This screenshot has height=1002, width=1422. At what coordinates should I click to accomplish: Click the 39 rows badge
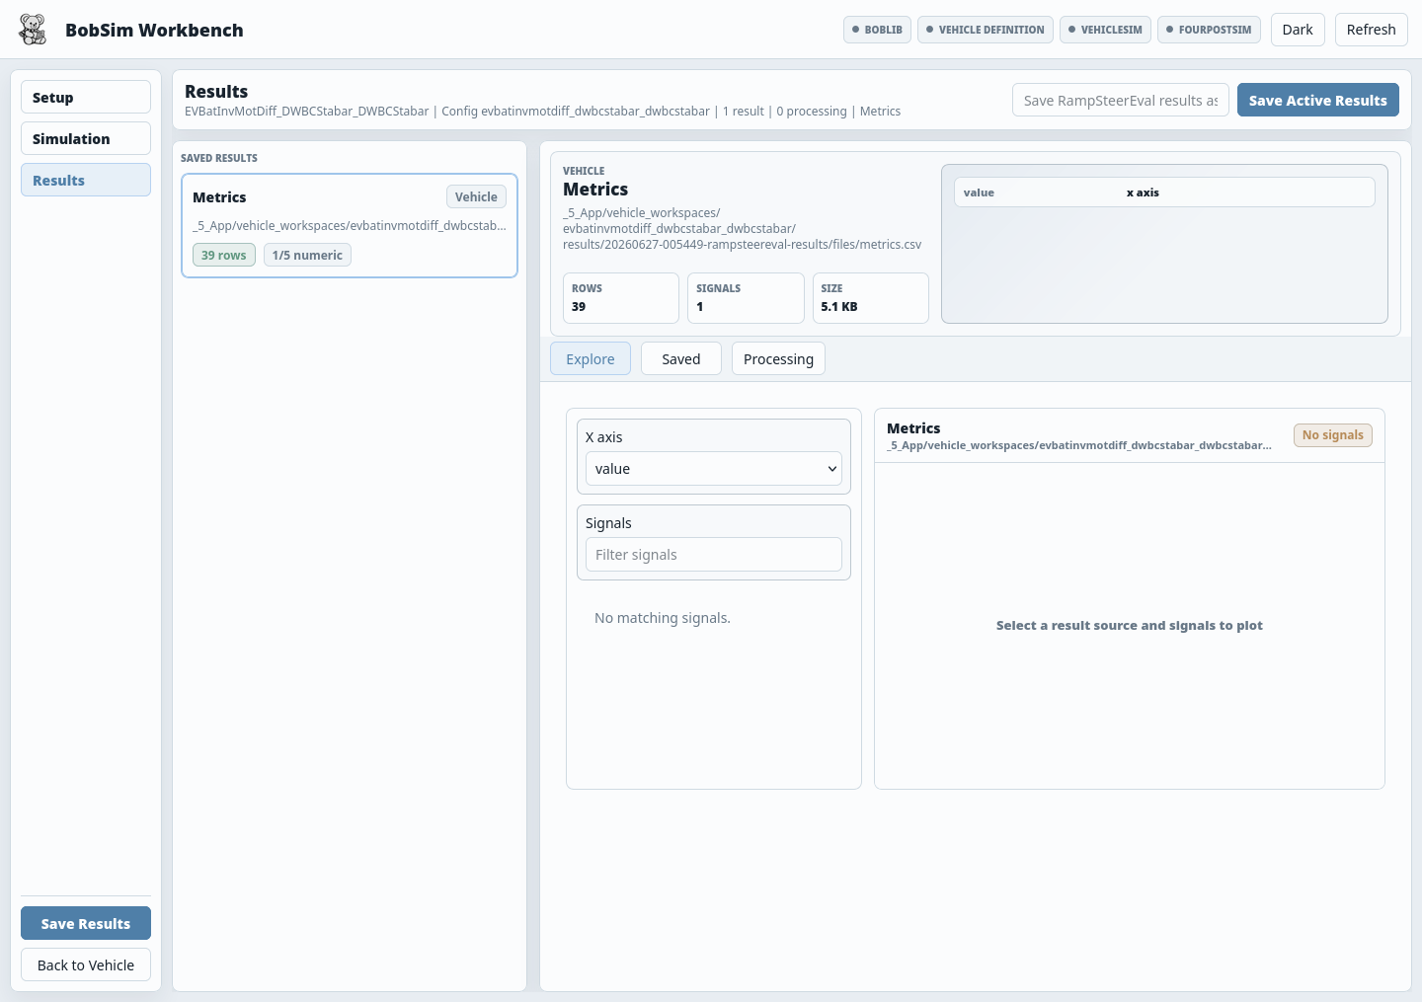tap(224, 255)
